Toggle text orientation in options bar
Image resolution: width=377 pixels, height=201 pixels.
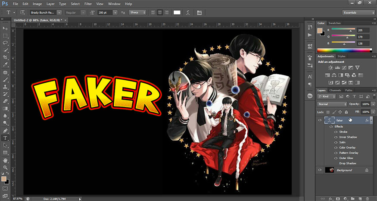point(22,13)
